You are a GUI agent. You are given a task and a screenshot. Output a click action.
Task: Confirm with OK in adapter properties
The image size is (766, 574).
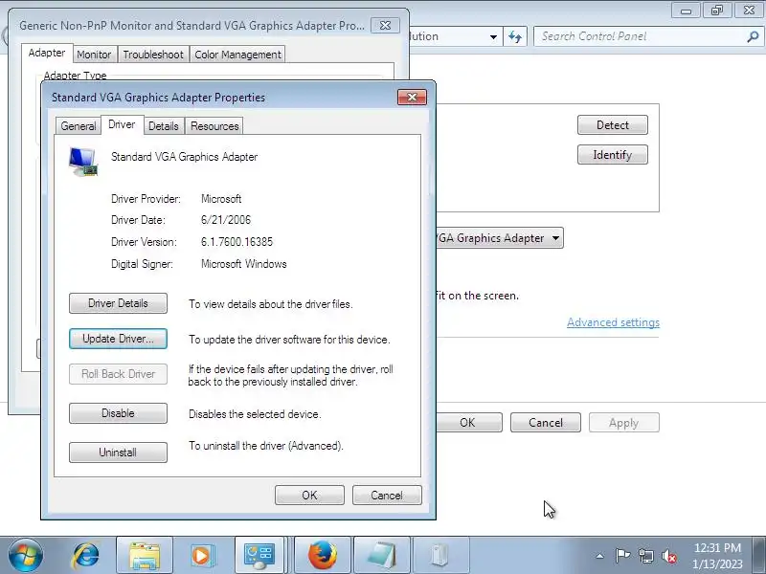pyautogui.click(x=309, y=496)
